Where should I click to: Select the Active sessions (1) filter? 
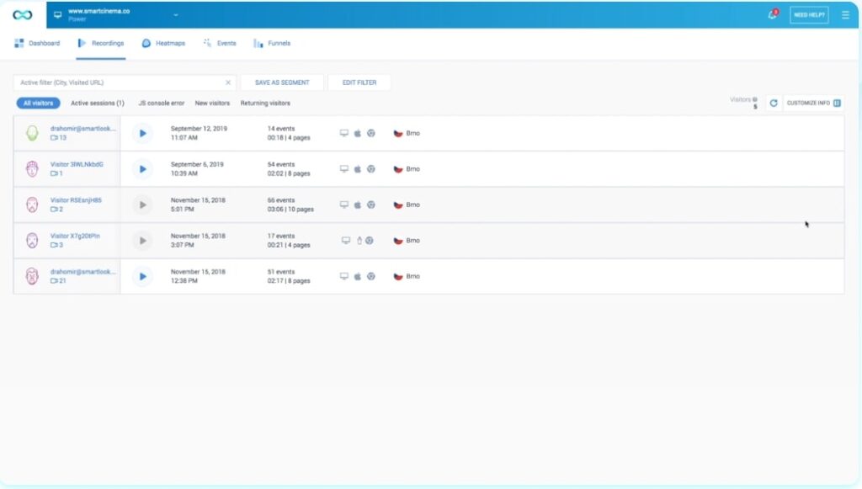coord(97,104)
